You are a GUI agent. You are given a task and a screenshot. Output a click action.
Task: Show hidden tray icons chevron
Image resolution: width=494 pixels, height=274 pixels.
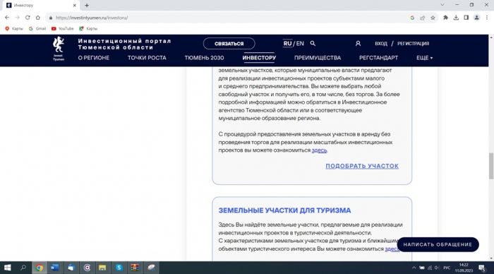414,268
